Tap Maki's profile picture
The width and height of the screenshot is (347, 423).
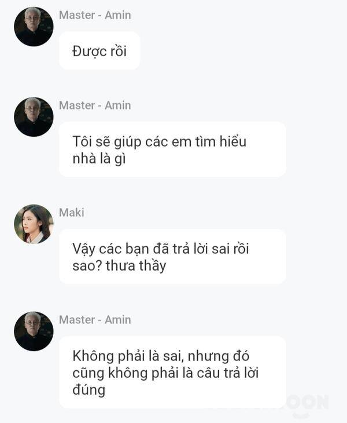coord(34,224)
